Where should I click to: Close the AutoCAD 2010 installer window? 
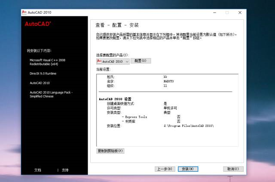click(x=240, y=12)
